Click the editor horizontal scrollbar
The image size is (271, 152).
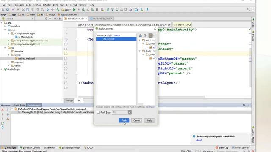pos(141,97)
